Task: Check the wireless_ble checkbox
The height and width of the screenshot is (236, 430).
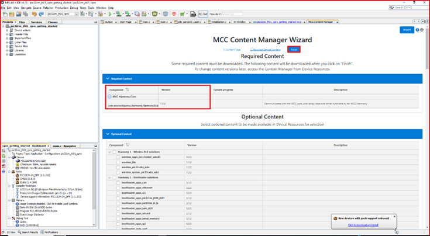Action: click(118, 162)
